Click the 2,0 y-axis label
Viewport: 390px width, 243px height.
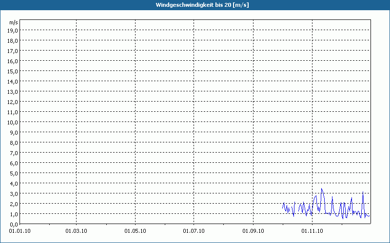click(14, 204)
